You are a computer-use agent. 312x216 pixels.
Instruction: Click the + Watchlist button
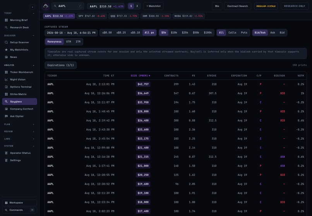153,6
